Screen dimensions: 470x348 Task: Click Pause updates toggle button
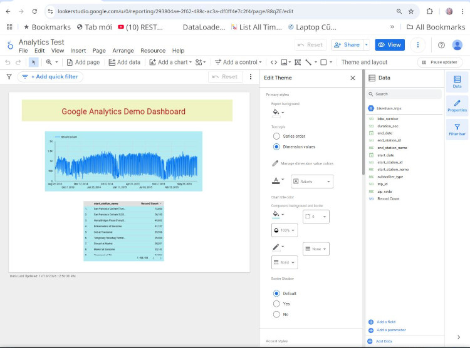pyautogui.click(x=440, y=63)
